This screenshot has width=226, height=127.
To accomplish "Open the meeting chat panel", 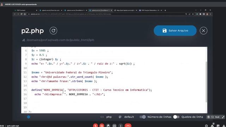I will [218, 126].
